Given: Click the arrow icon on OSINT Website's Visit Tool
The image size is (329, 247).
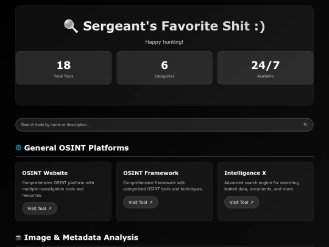Looking at the screenshot, I should (x=50, y=209).
